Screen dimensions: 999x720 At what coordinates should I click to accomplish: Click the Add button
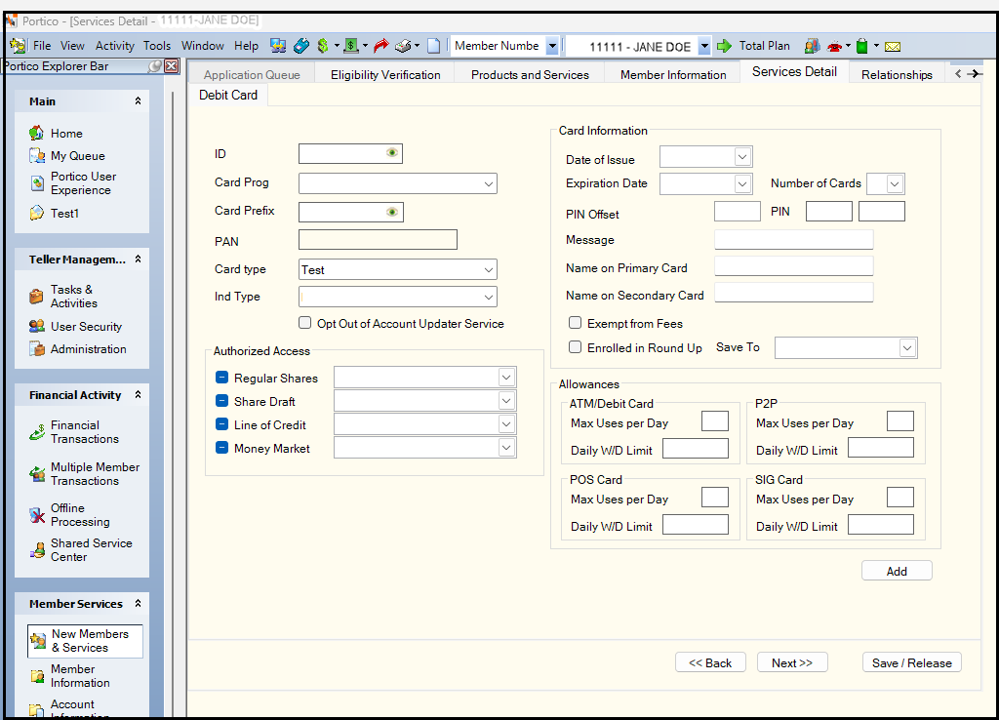[897, 571]
